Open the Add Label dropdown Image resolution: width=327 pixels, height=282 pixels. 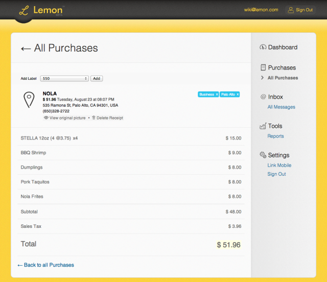[64, 79]
